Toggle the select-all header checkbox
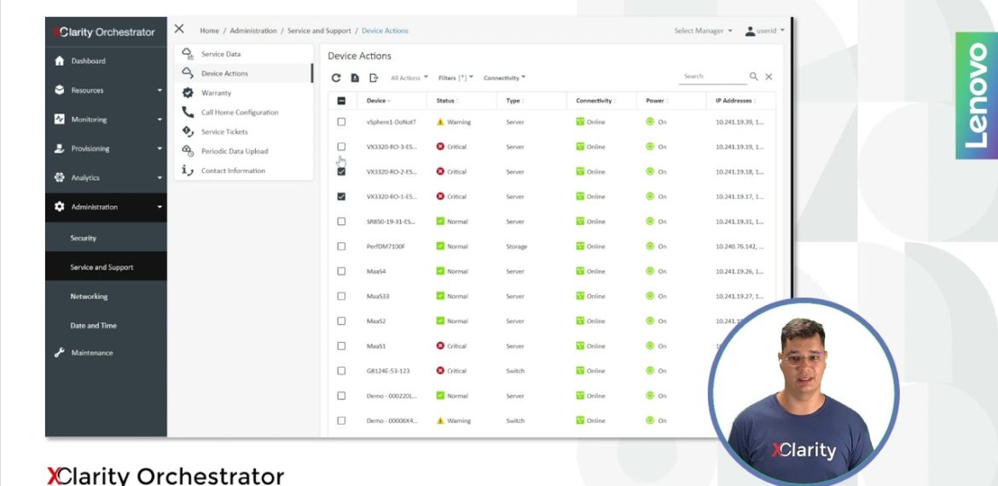The width and height of the screenshot is (998, 486). point(341,101)
